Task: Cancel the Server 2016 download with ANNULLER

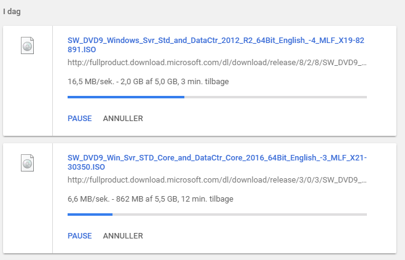Action: coord(123,235)
